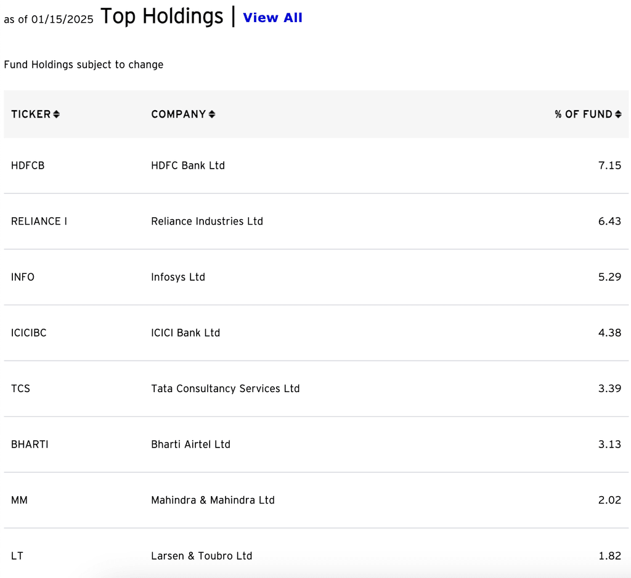Click the sort arrows beside TICKER header
This screenshot has height=578, width=631.
click(56, 114)
